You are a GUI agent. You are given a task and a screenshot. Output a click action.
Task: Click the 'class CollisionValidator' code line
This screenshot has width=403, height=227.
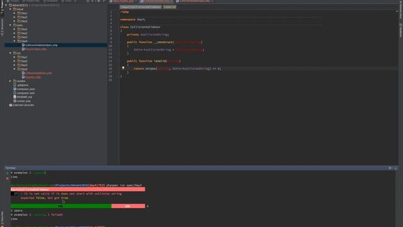coord(140,27)
